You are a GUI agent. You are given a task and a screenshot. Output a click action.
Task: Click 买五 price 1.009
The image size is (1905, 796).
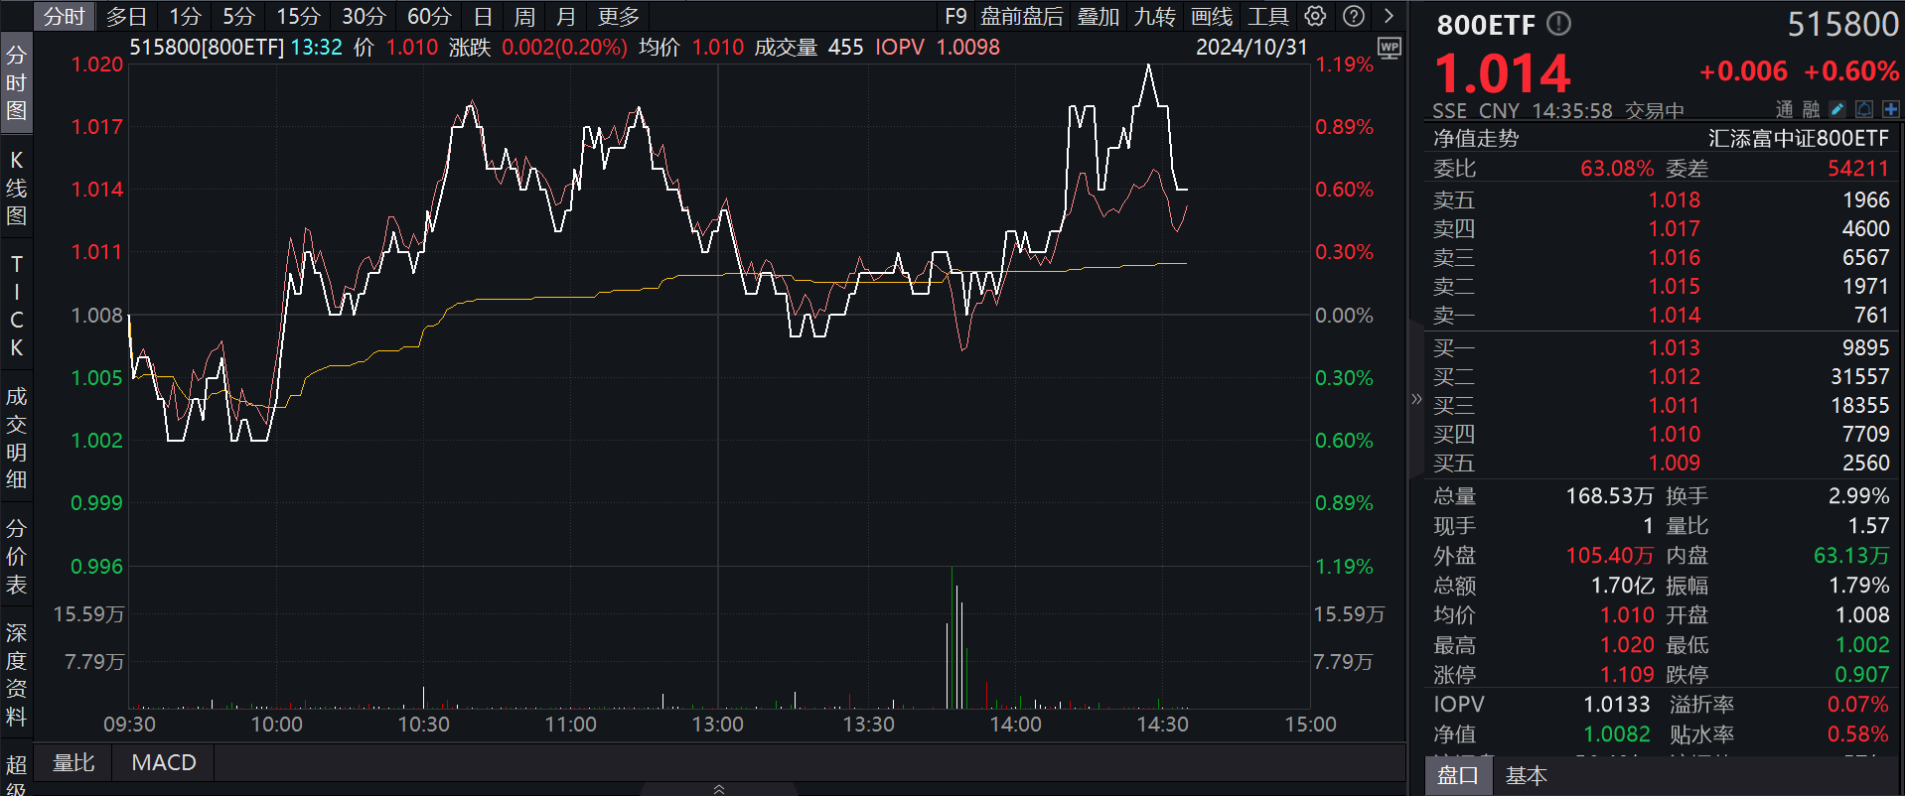coord(1675,463)
